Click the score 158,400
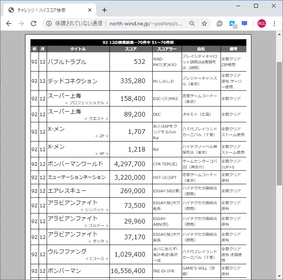Image resolution: width=283 pixels, height=280 pixels. [x=133, y=99]
